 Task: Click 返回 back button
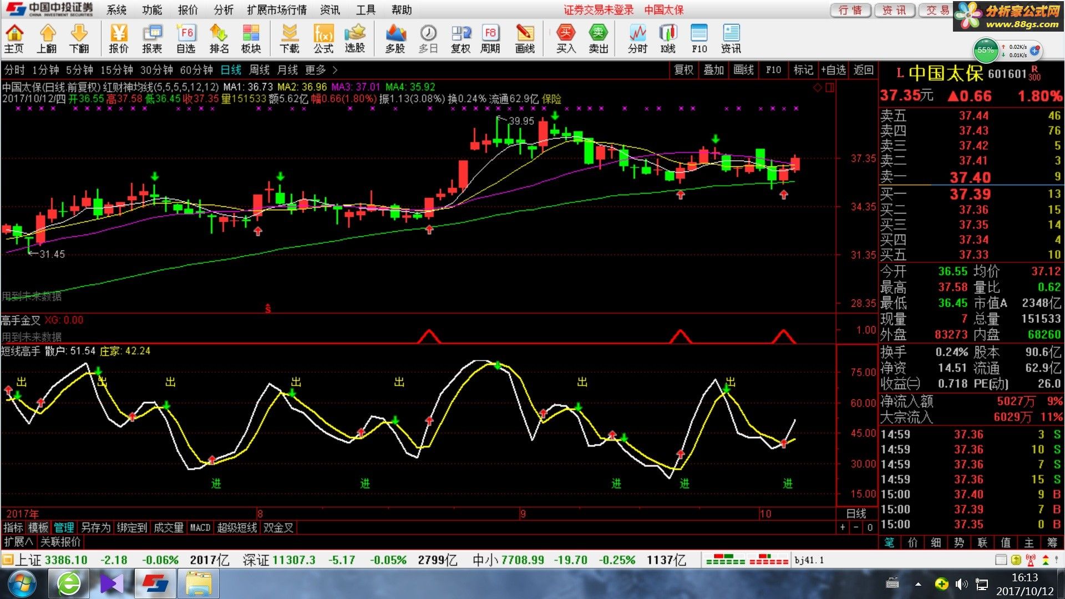pos(864,70)
